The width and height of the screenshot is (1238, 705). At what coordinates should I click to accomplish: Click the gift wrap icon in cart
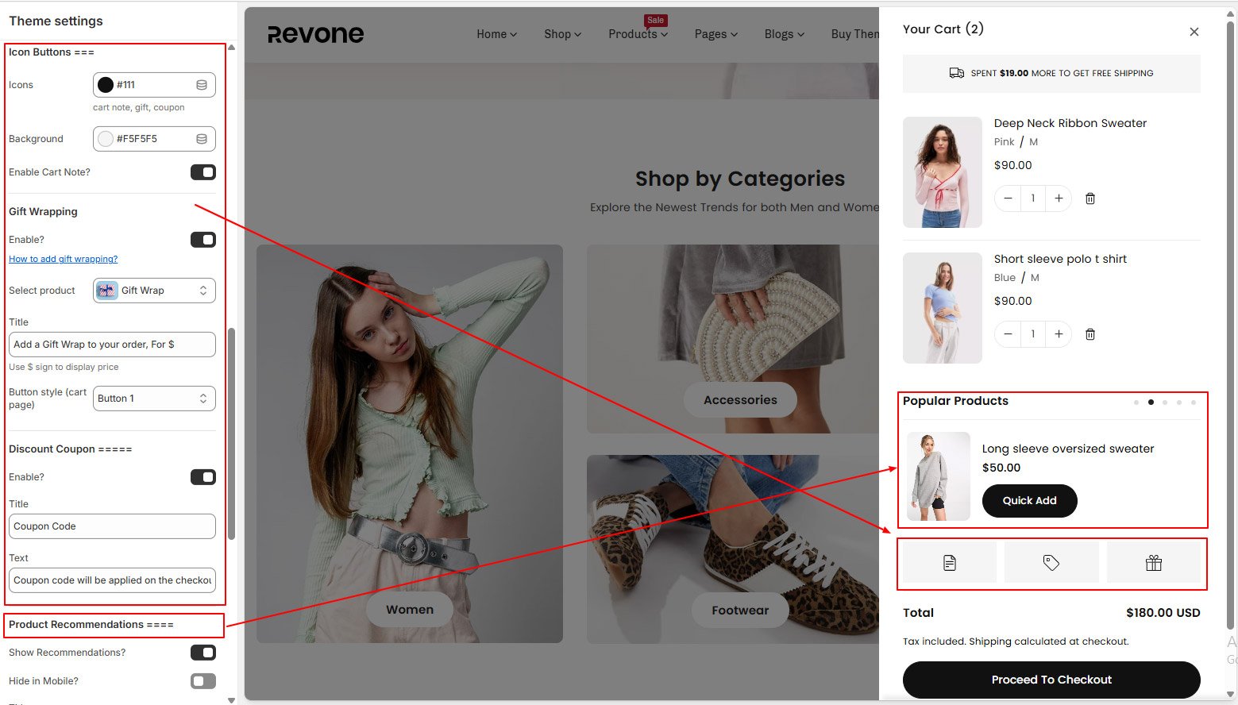click(x=1153, y=563)
